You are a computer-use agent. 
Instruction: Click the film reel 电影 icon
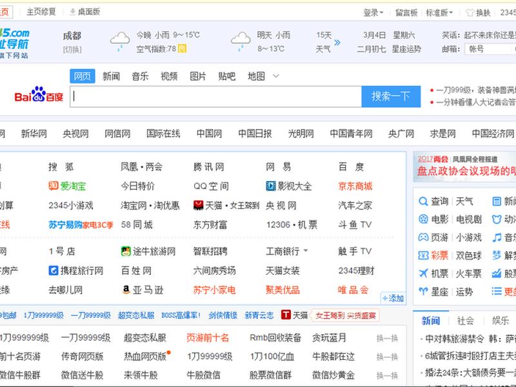click(423, 219)
